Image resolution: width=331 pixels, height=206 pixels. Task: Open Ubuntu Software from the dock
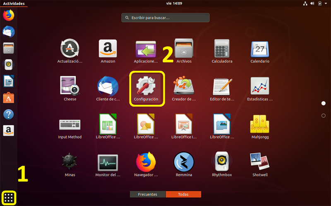pos(8,98)
